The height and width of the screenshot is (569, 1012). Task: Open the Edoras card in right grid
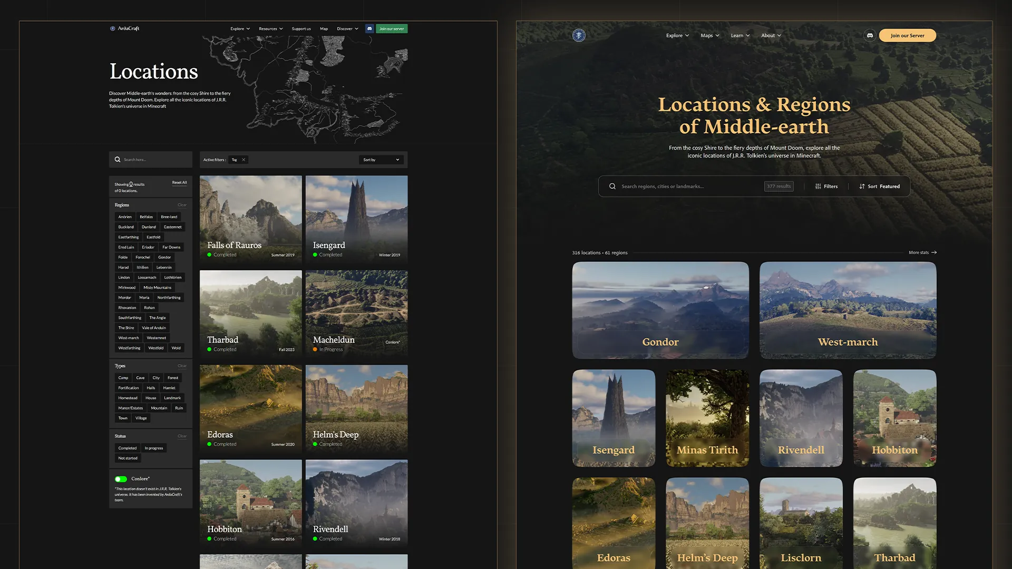614,523
